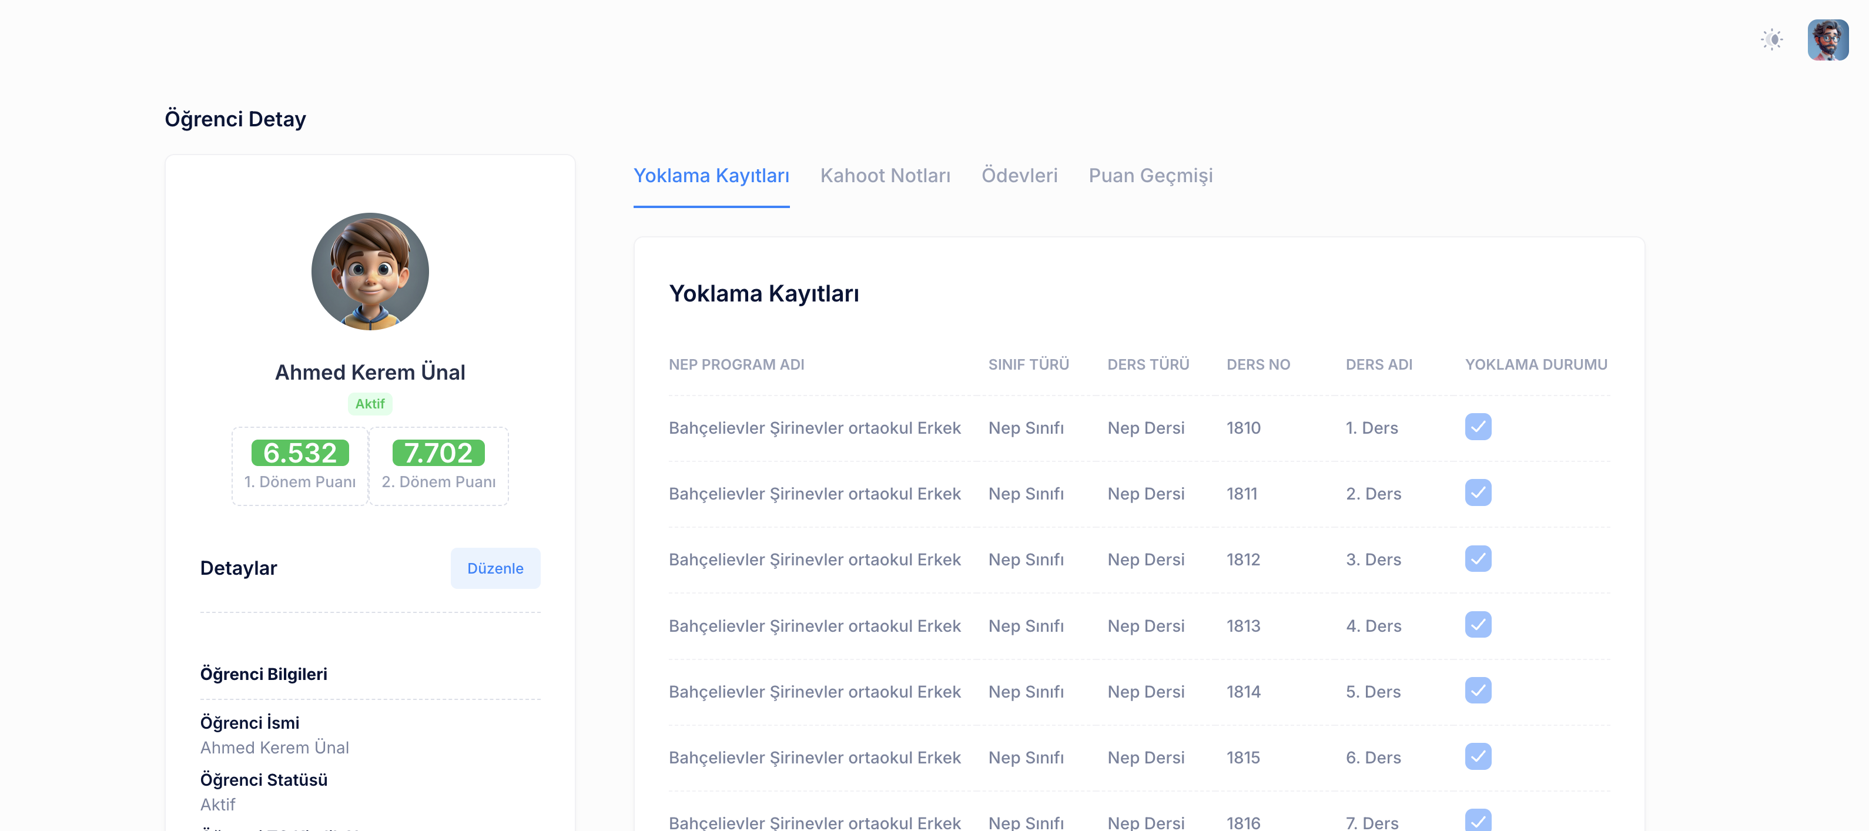Click the green Aktif status badge
This screenshot has width=1869, height=831.
point(369,404)
